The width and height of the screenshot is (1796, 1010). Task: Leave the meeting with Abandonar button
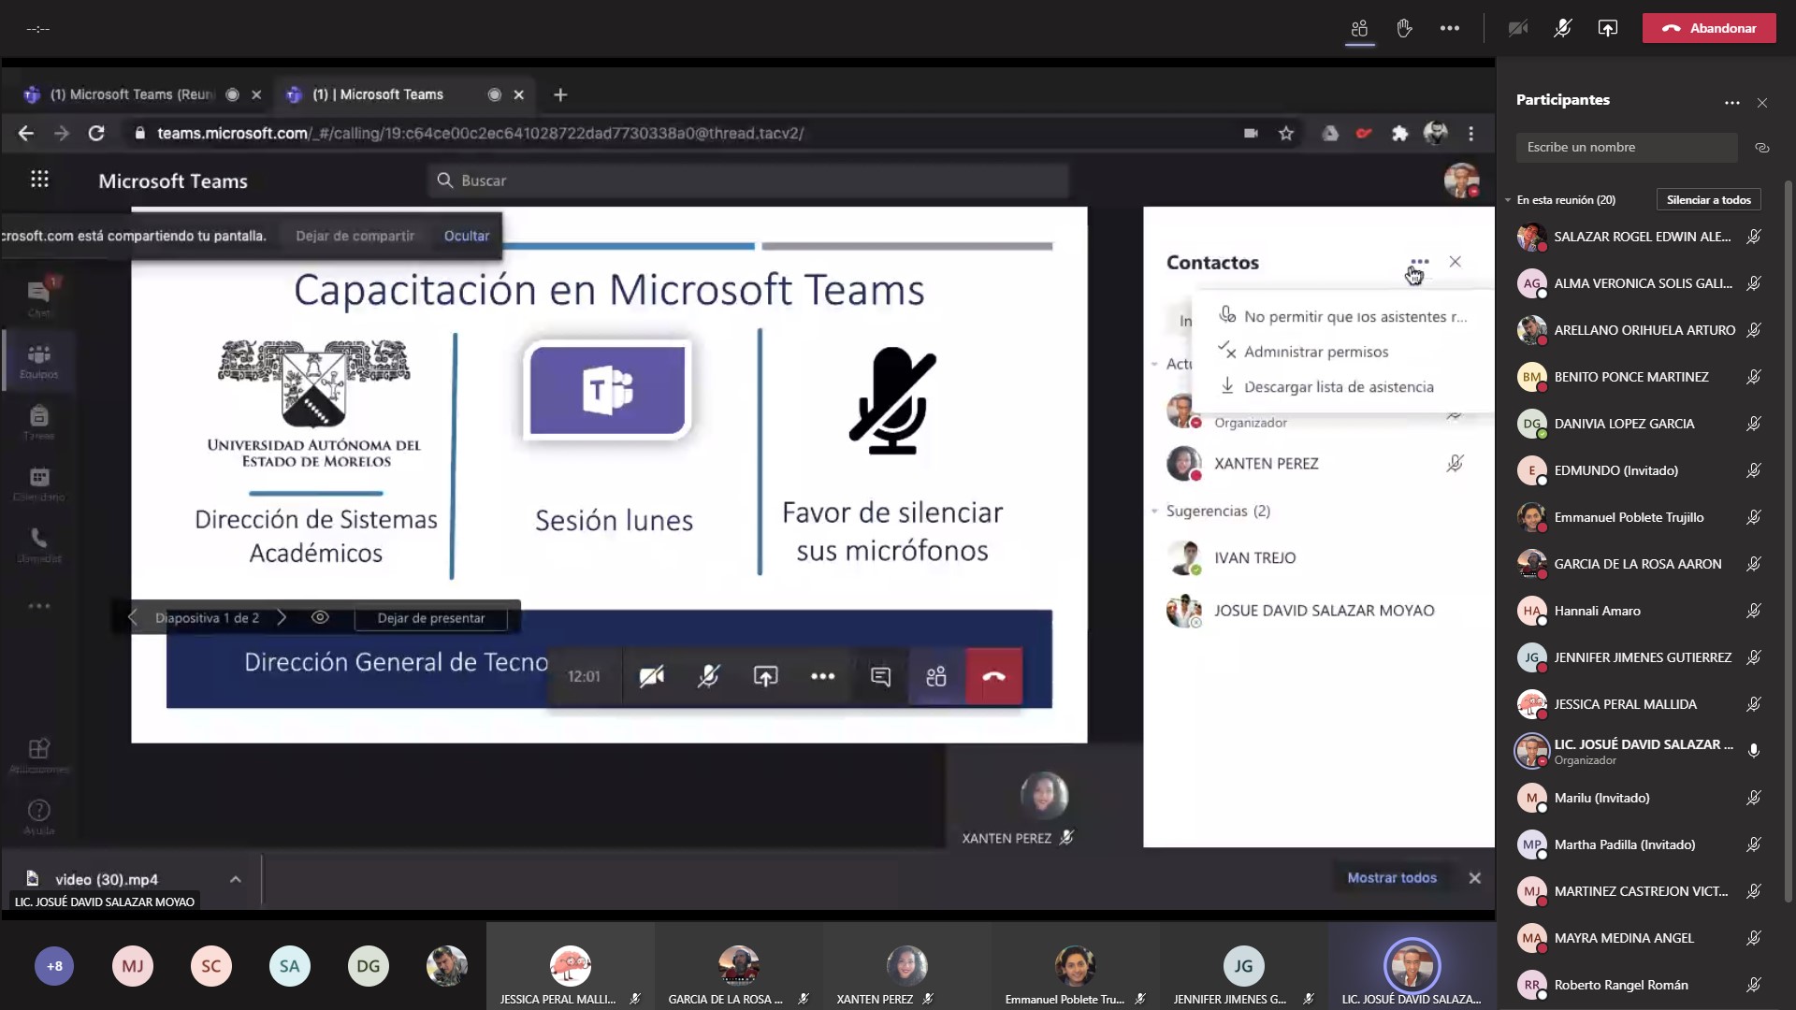pyautogui.click(x=1709, y=28)
